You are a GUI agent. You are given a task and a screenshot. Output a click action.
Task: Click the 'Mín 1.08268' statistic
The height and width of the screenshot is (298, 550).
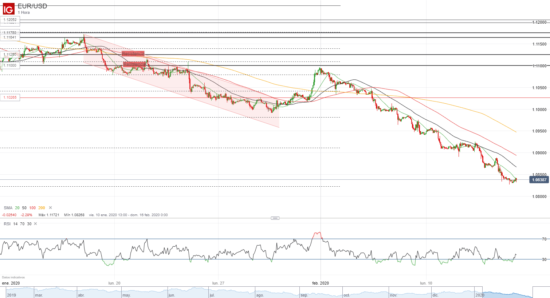click(x=74, y=215)
